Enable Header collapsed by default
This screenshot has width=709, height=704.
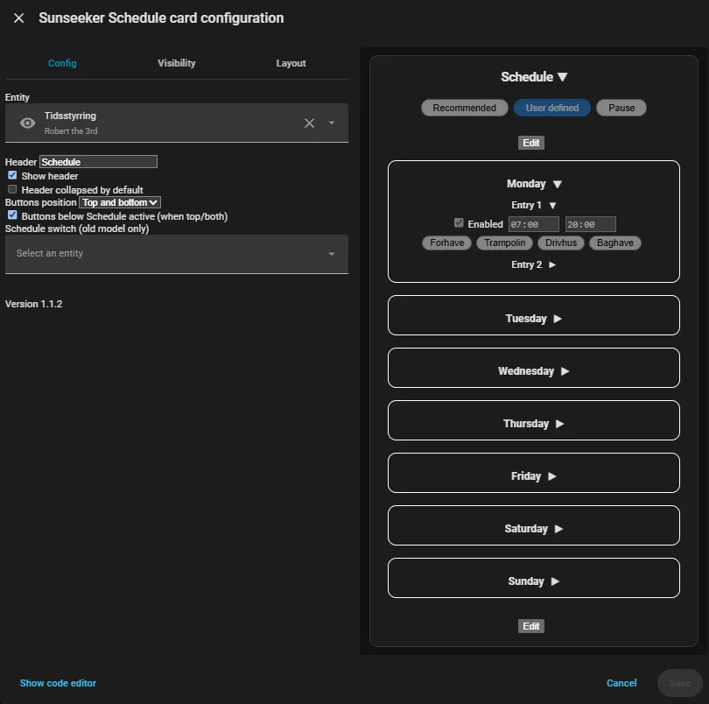[x=12, y=189]
